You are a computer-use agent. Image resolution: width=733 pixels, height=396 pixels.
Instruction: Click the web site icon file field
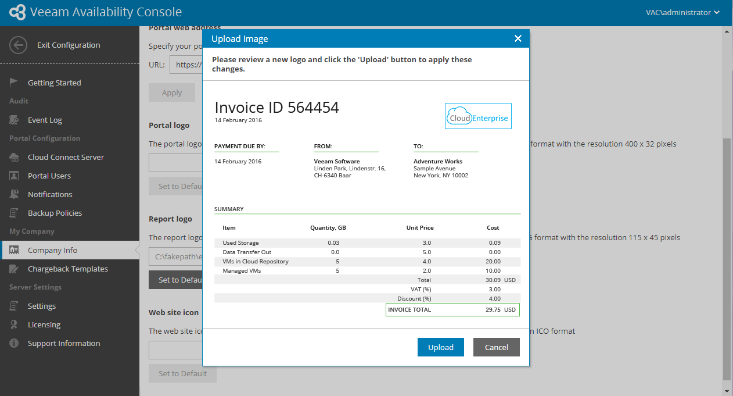pyautogui.click(x=175, y=350)
